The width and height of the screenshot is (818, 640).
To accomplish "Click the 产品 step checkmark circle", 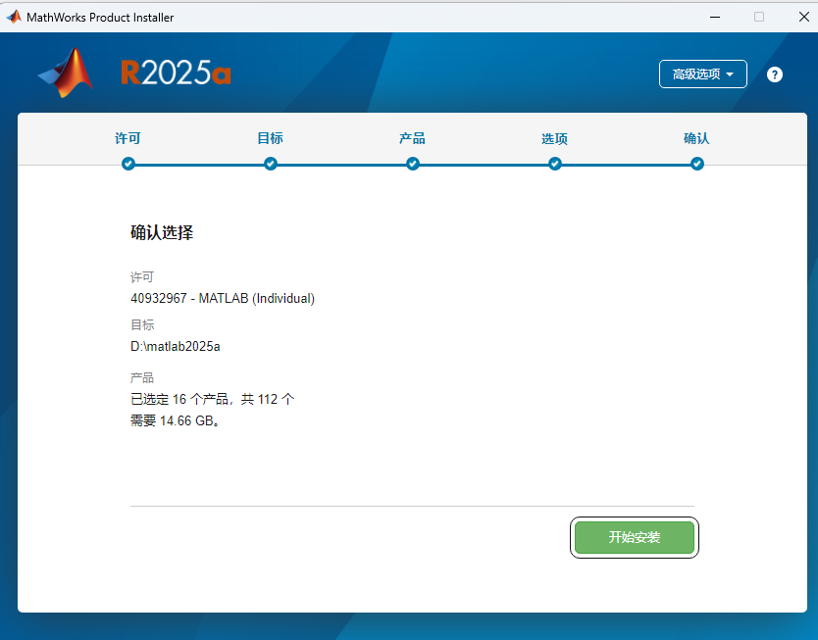I will click(x=413, y=165).
